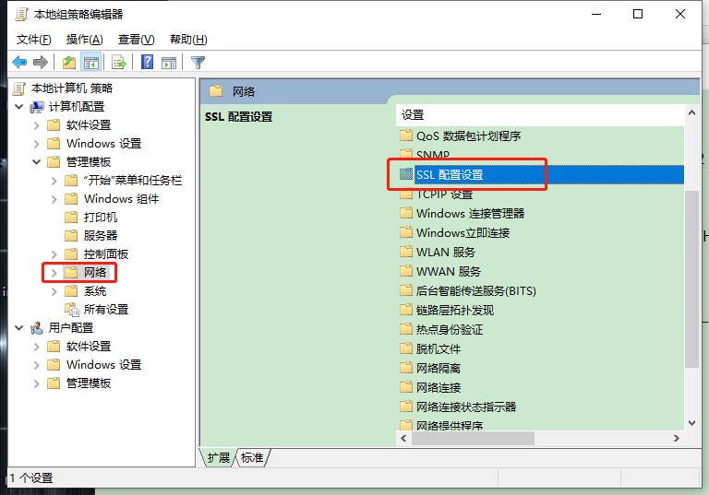The height and width of the screenshot is (495, 709).
Task: Expand the 控制面板 node
Action: click(54, 254)
